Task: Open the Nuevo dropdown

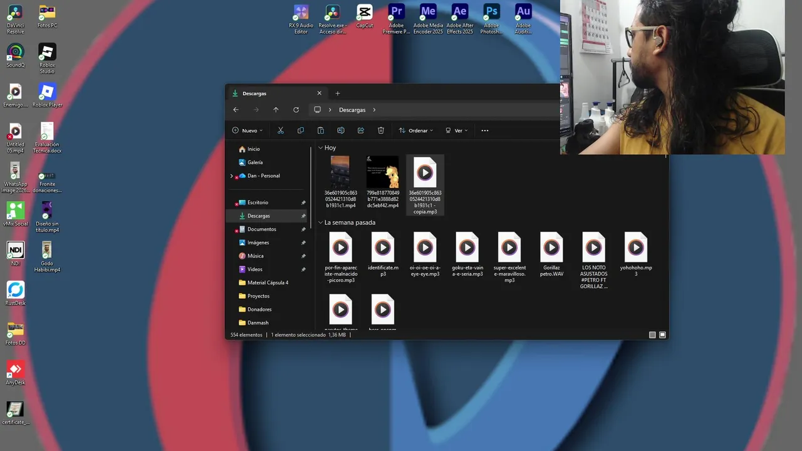Action: click(x=247, y=130)
